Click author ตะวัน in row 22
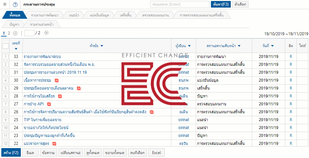The width and height of the screenshot is (309, 158). (184, 144)
